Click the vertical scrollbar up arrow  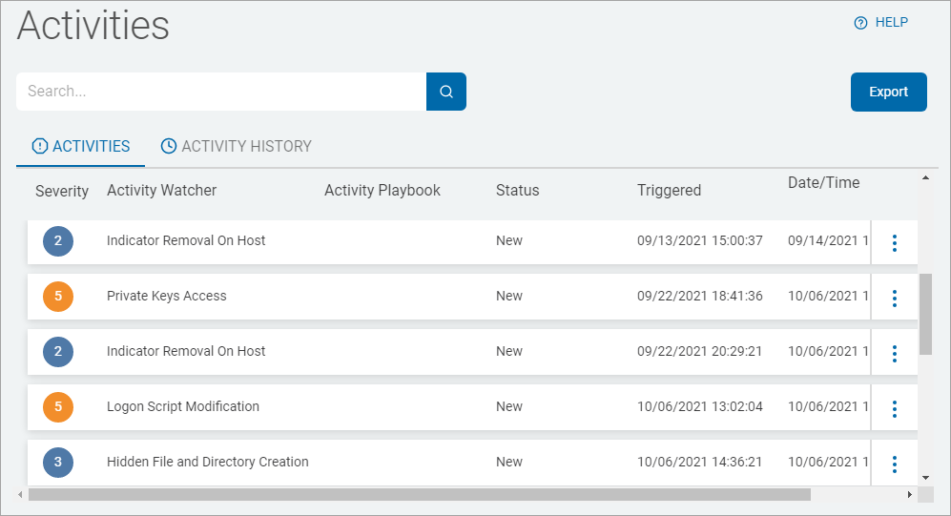click(925, 177)
